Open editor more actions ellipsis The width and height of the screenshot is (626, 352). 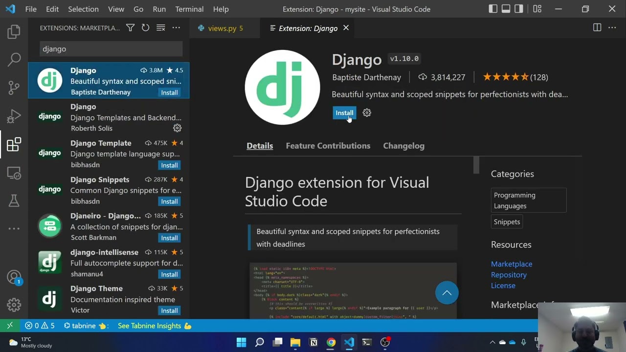[x=612, y=28]
